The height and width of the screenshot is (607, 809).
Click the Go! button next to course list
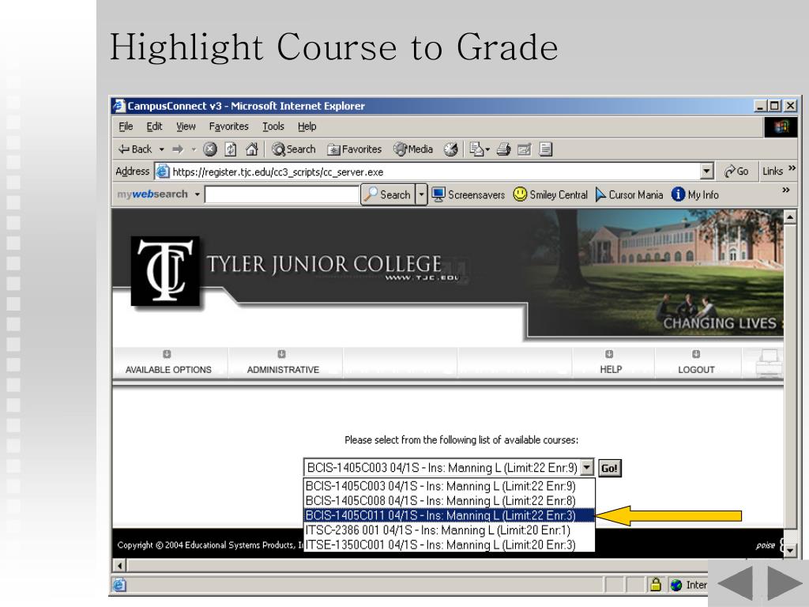tap(609, 468)
